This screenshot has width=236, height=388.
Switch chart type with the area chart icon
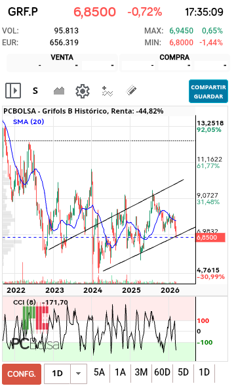click(x=59, y=91)
